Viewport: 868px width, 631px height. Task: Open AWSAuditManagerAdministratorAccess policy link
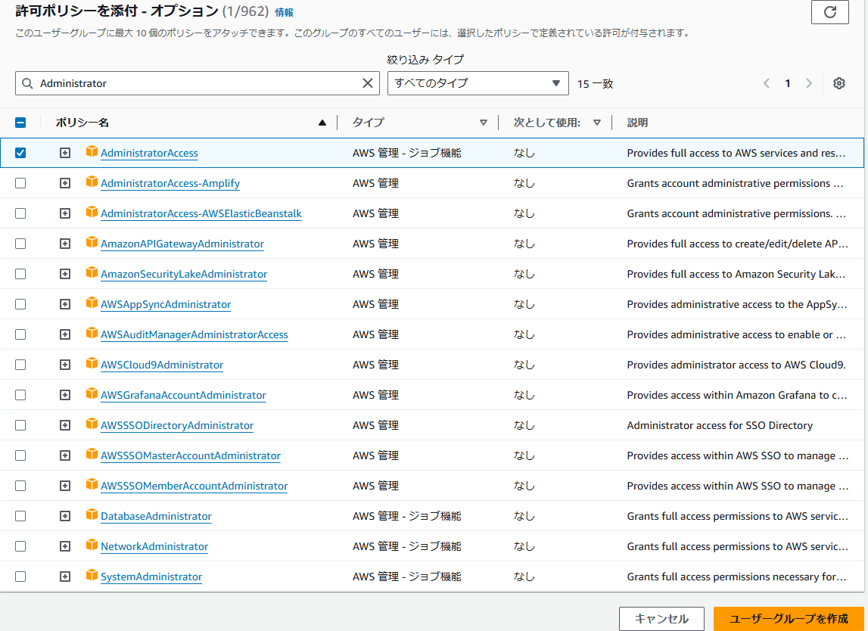[x=194, y=334]
